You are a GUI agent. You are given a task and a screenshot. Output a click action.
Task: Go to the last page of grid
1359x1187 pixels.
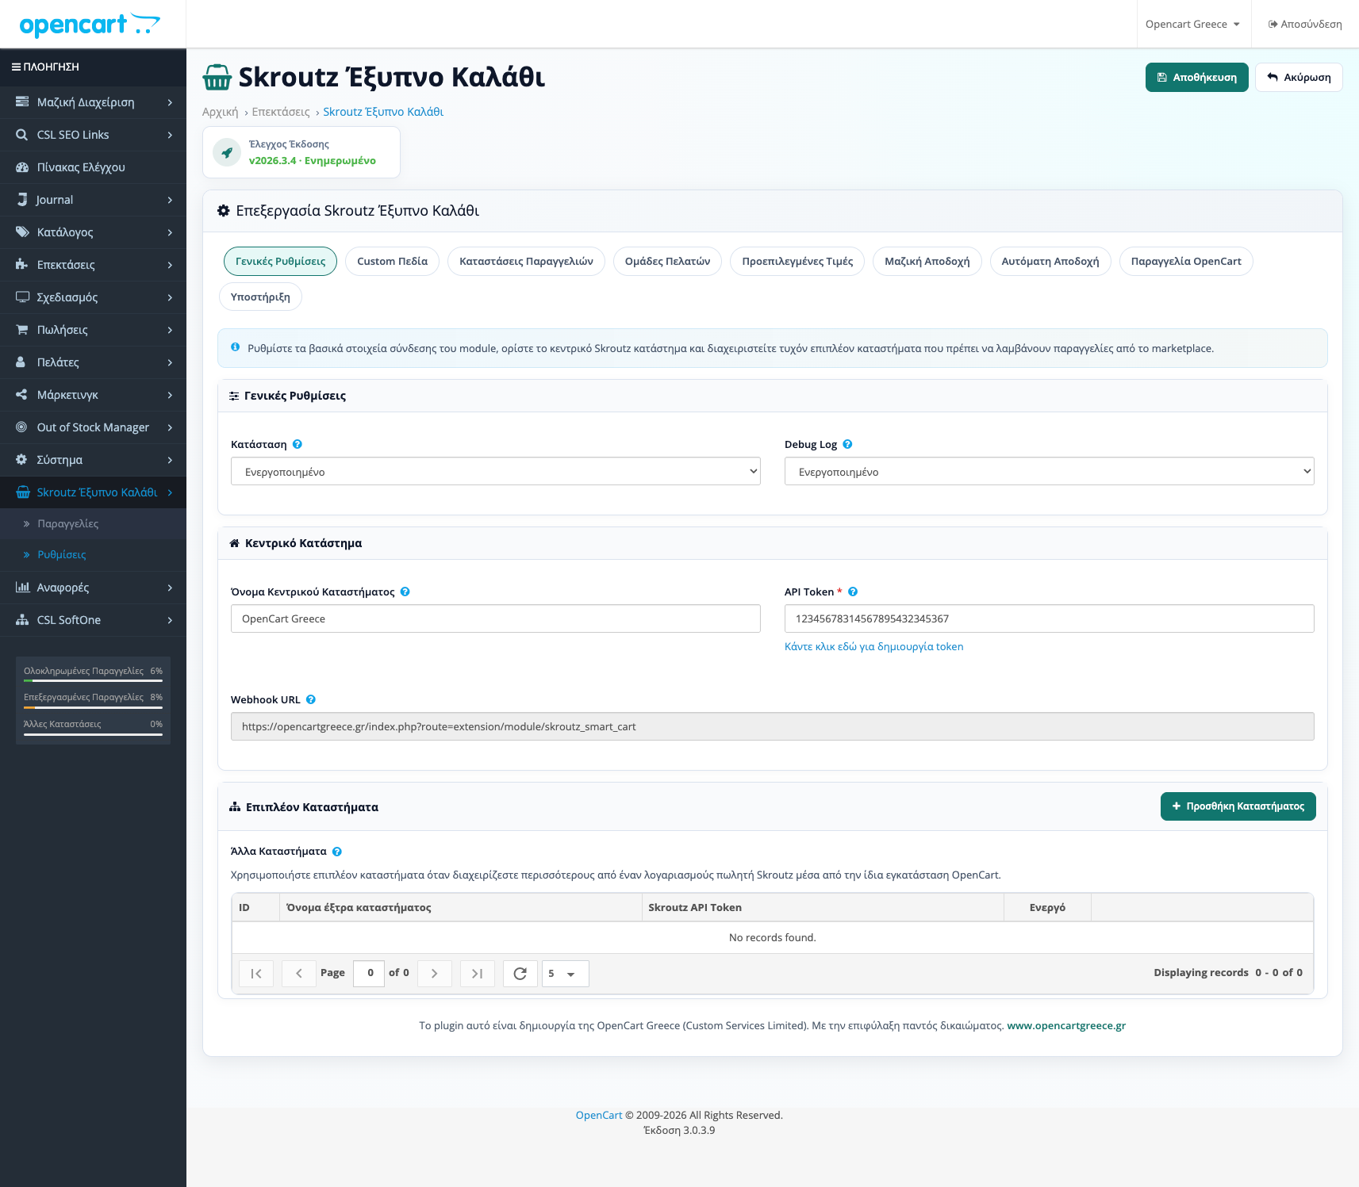478,974
